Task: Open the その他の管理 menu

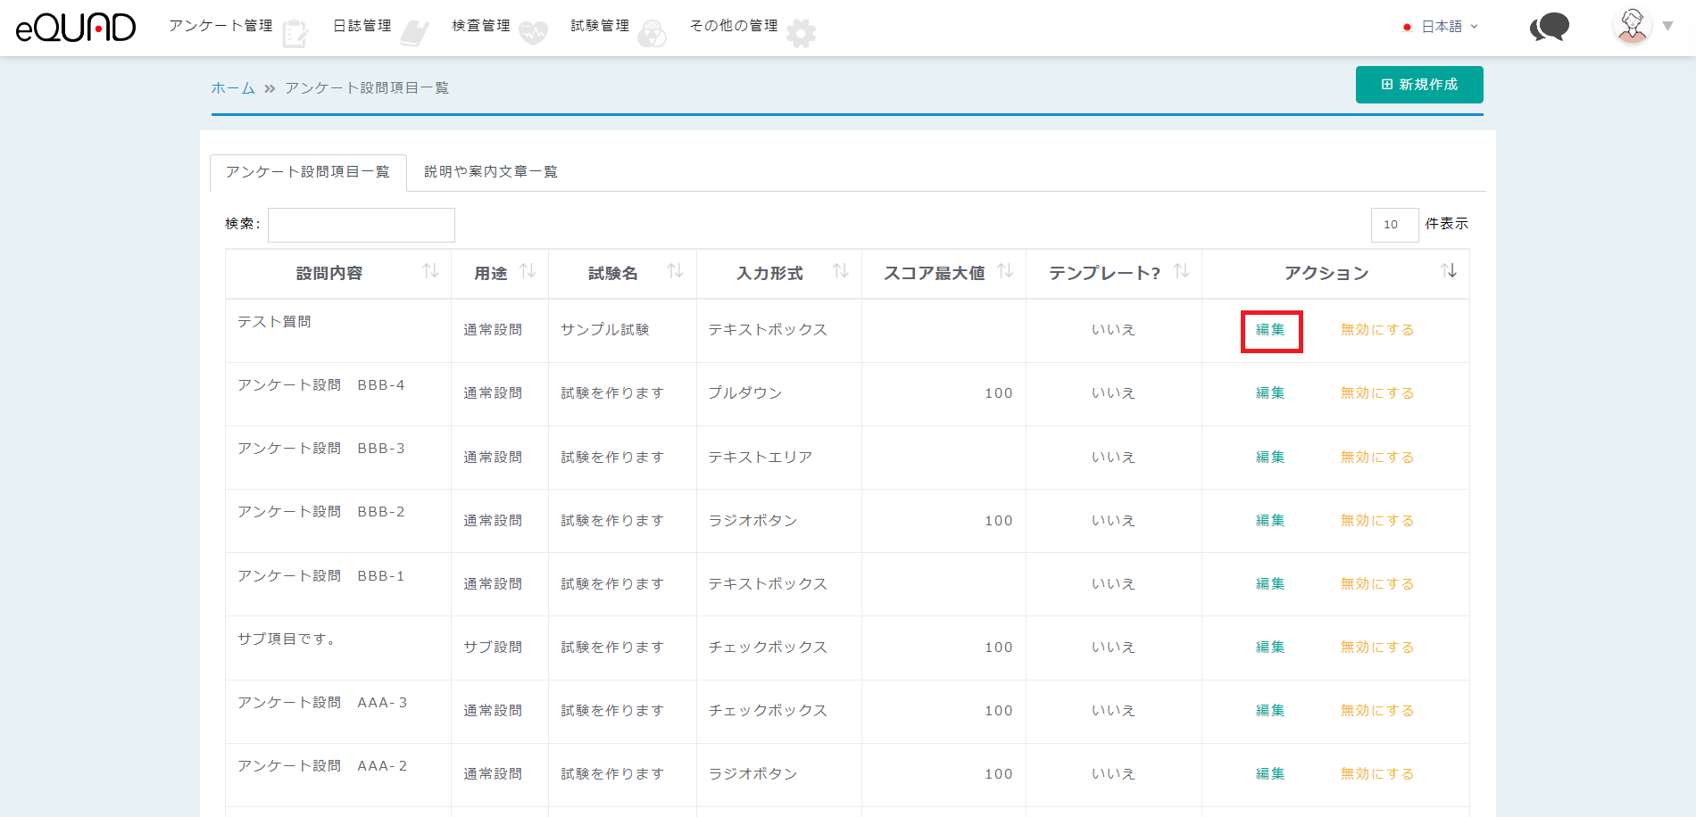Action: click(734, 26)
